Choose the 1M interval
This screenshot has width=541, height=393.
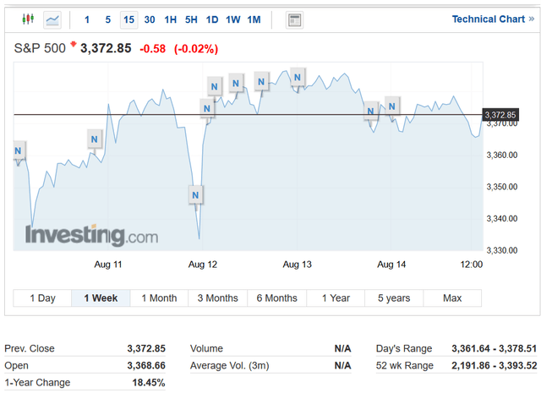tap(254, 19)
